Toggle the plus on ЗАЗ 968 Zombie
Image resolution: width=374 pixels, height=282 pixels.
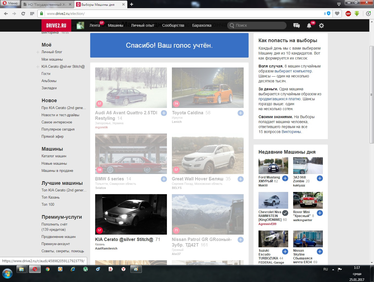click(x=320, y=178)
